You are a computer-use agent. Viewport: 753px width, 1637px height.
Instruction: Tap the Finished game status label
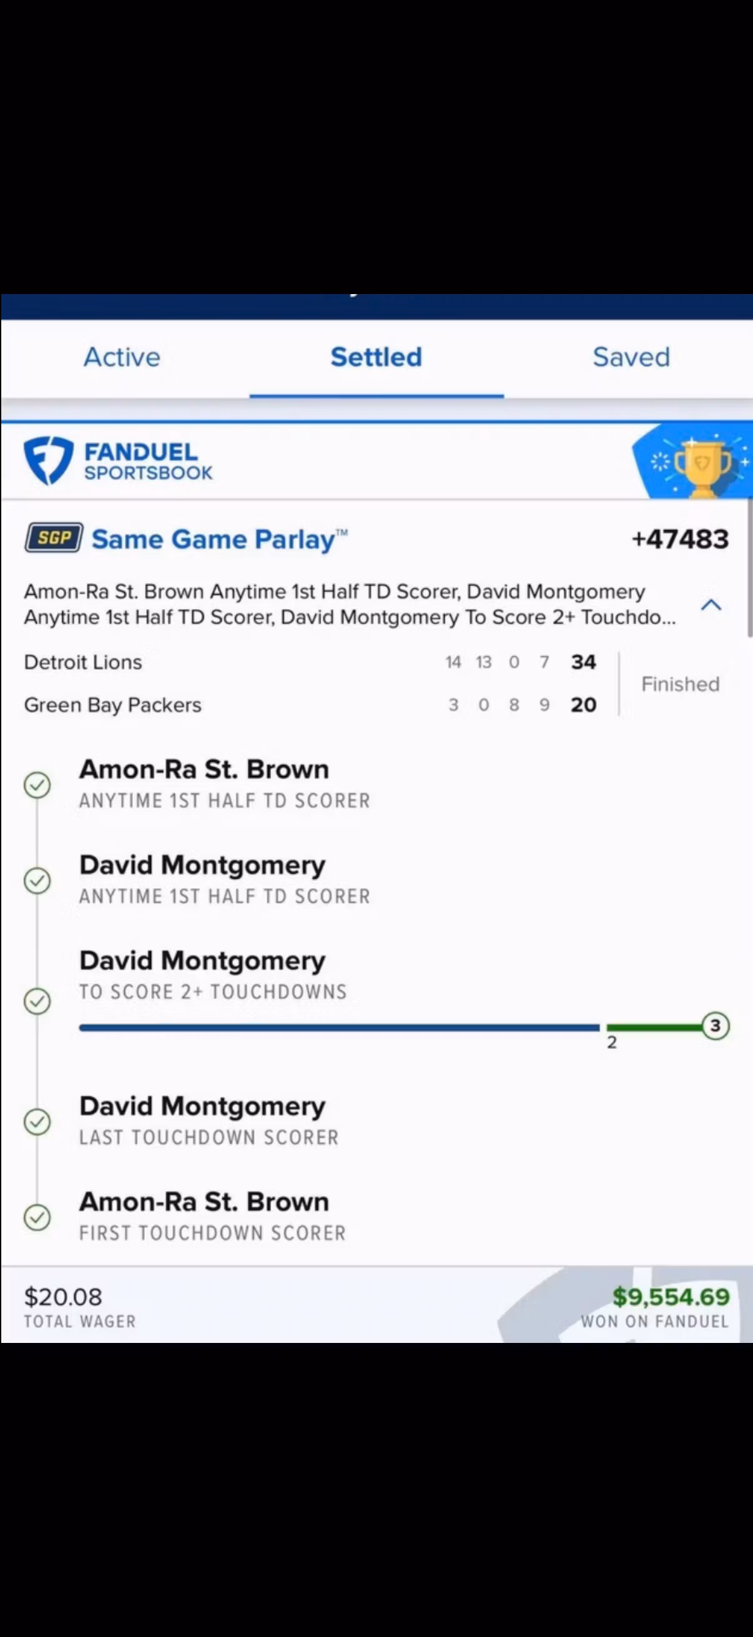[680, 684]
